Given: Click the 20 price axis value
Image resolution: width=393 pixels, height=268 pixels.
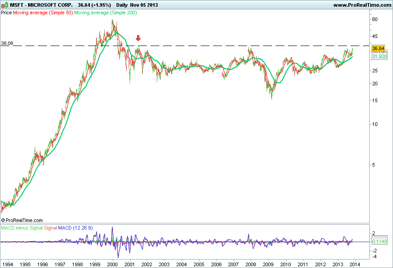Looking at the screenshot, I should click(x=375, y=84).
